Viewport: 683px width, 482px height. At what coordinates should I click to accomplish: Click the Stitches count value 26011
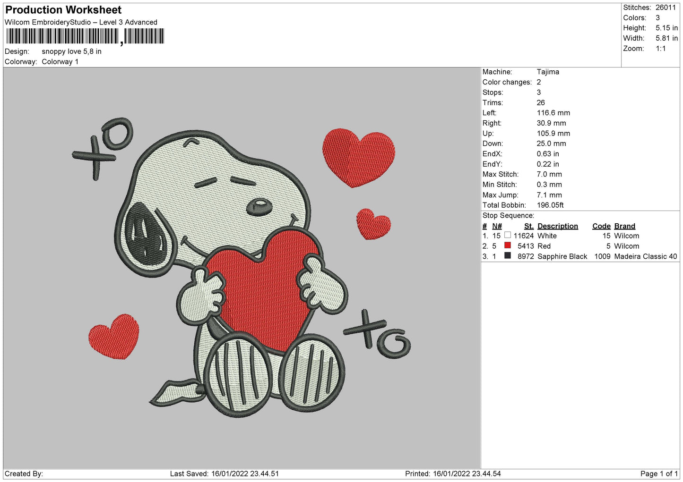click(666, 8)
